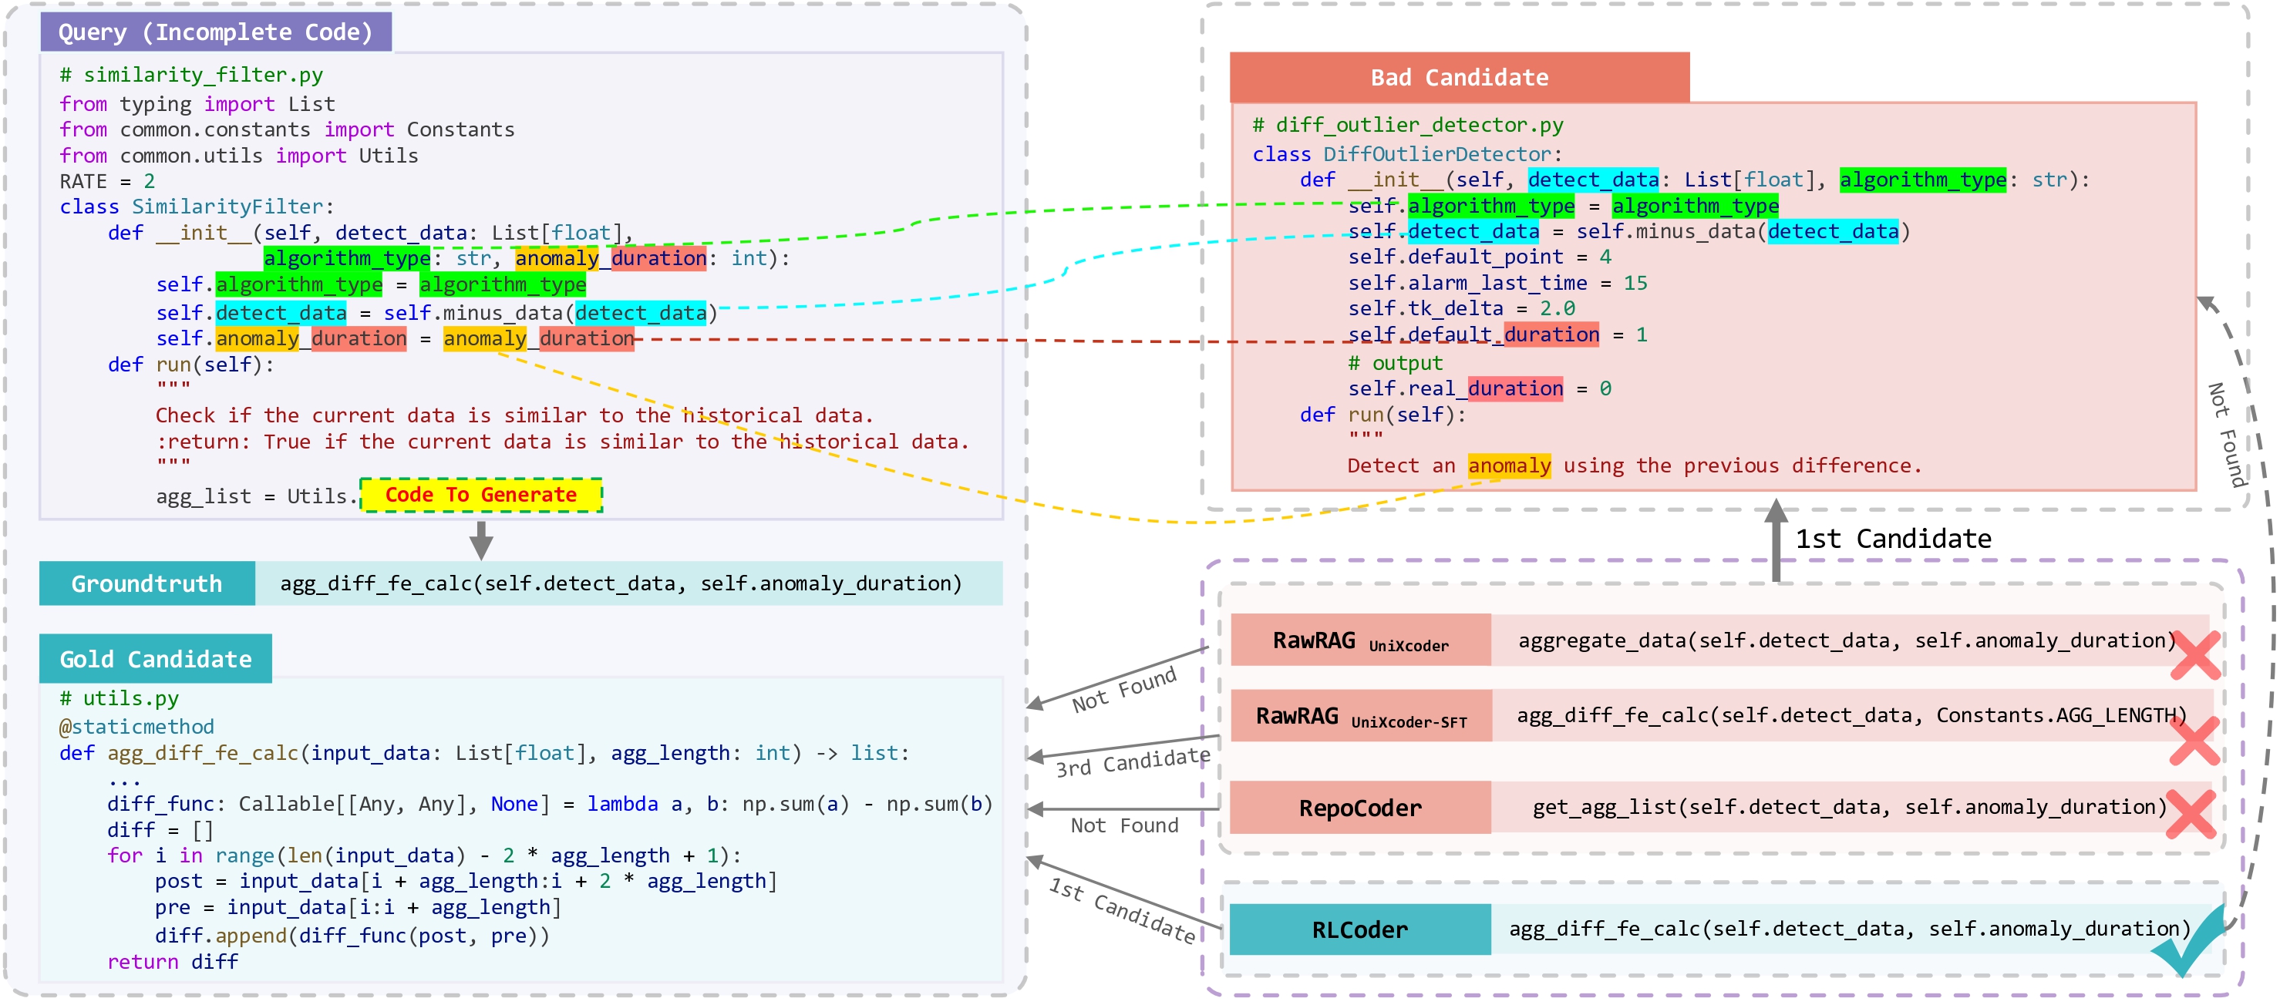Image resolution: width=2280 pixels, height=1005 pixels.
Task: Click the green algorithm_type highlight in Bad Candidate init
Action: pyautogui.click(x=1922, y=180)
